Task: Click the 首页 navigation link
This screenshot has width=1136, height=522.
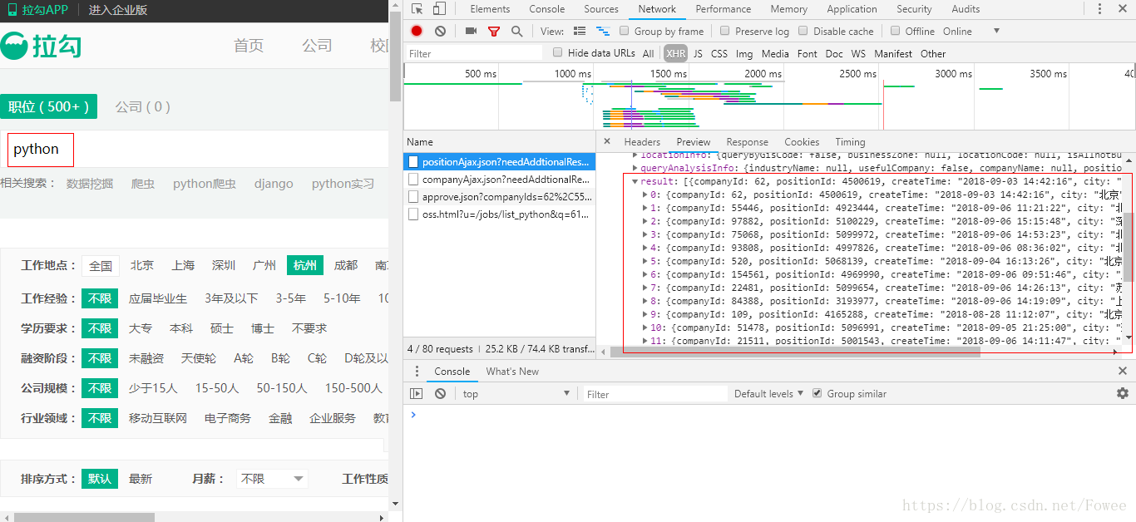Action: coord(249,45)
